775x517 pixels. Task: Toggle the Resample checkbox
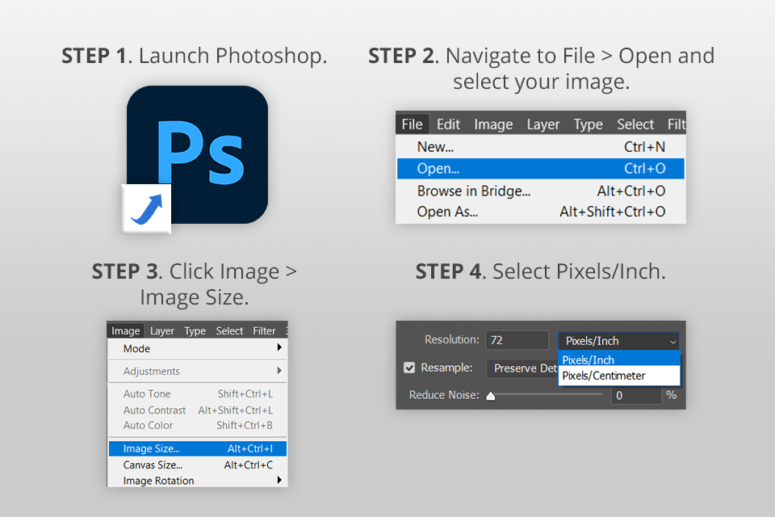tap(409, 368)
